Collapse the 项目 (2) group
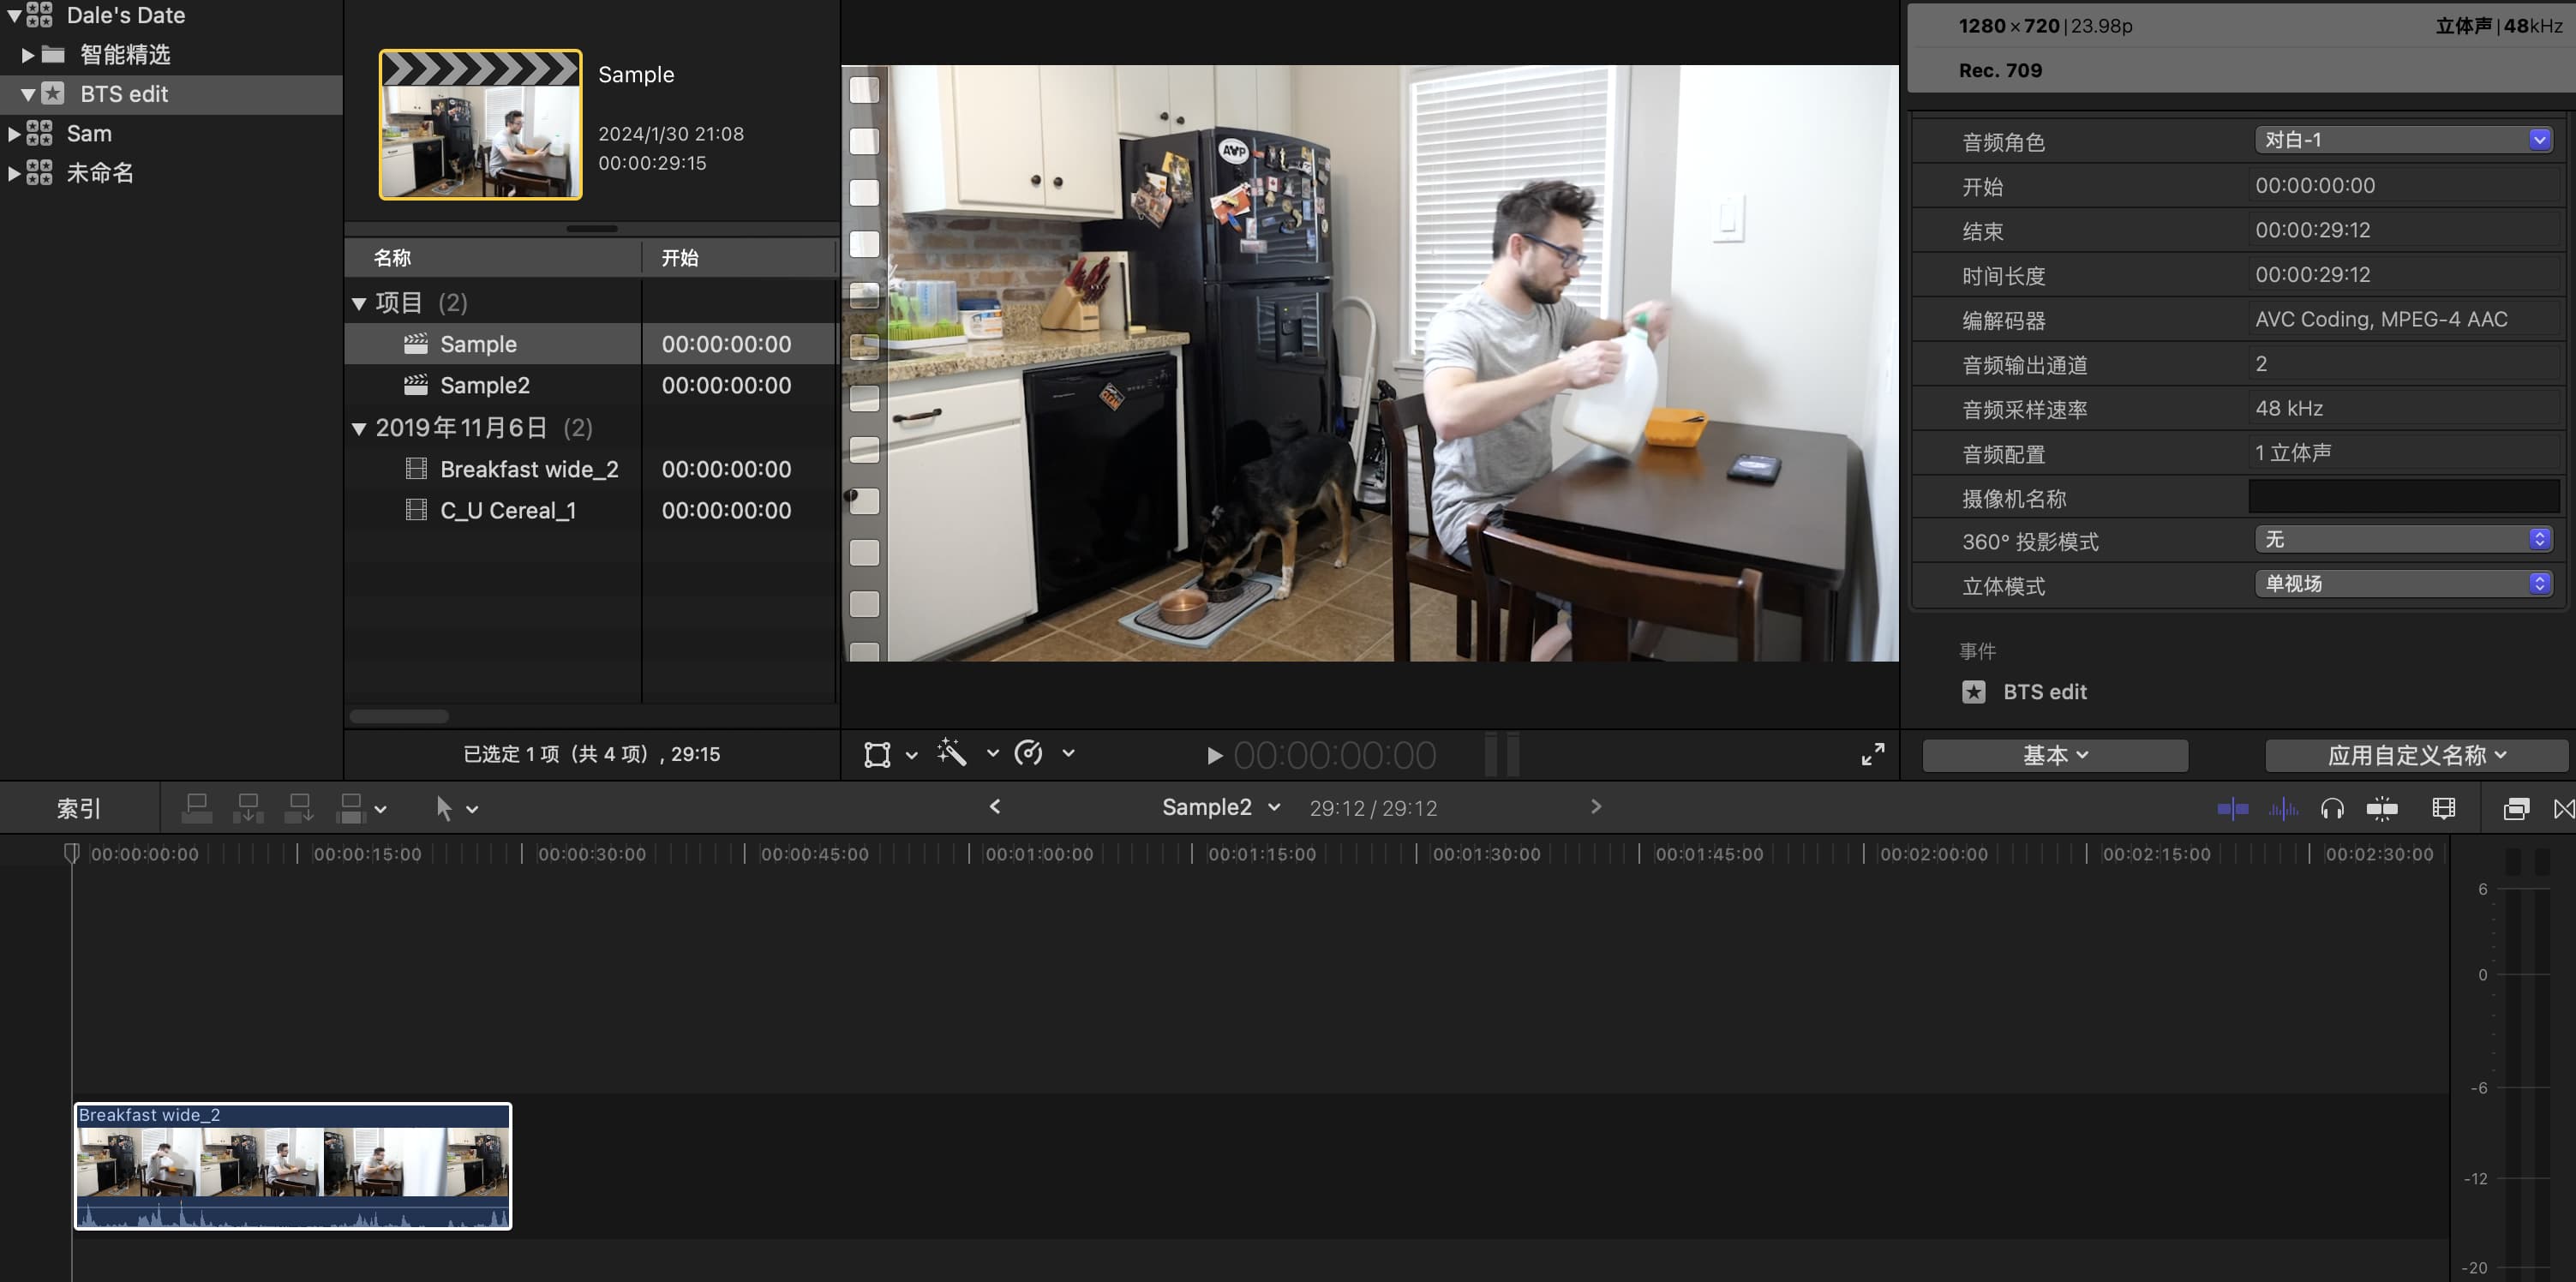 [359, 303]
